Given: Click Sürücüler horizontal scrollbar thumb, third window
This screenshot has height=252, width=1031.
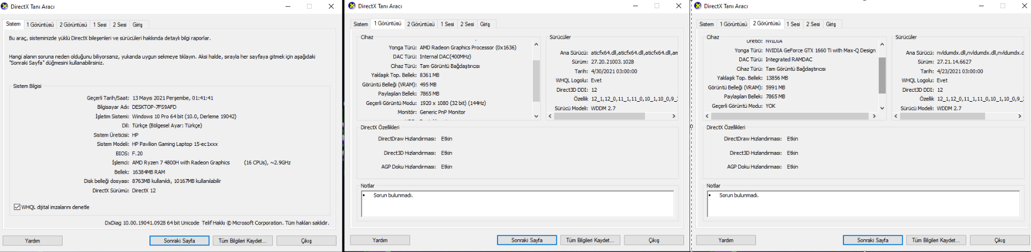Looking at the screenshot, I should 942,116.
